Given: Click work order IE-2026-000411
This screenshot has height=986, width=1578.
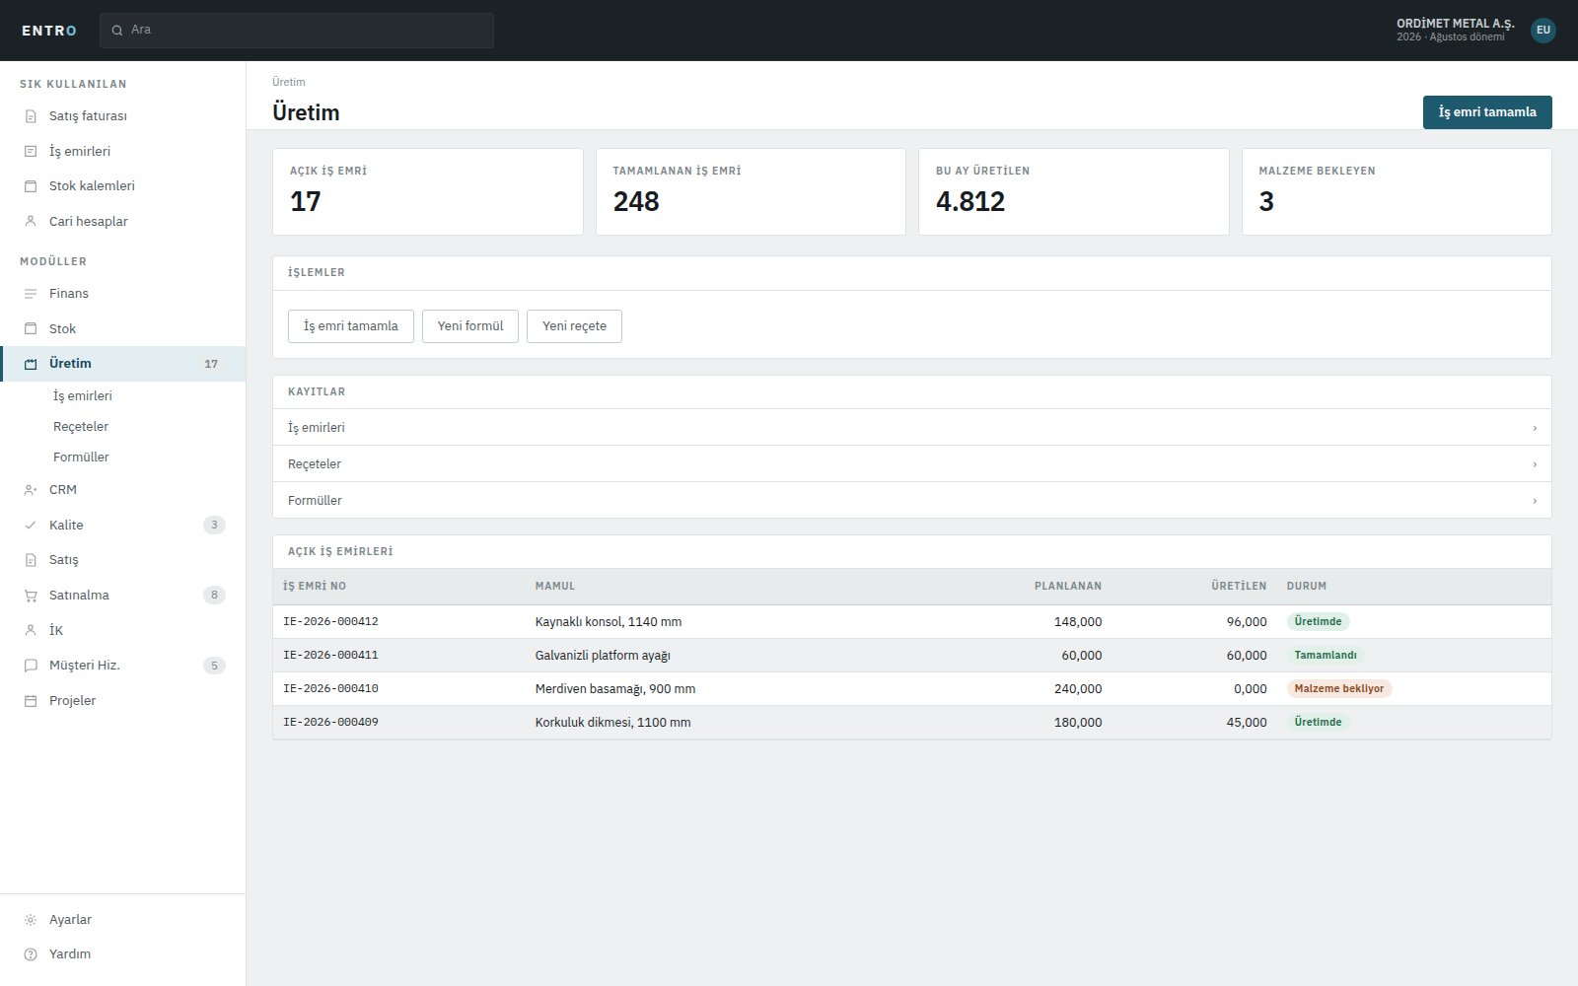Looking at the screenshot, I should [x=330, y=656].
